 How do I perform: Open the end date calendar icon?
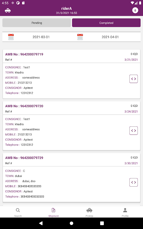coord(80,37)
